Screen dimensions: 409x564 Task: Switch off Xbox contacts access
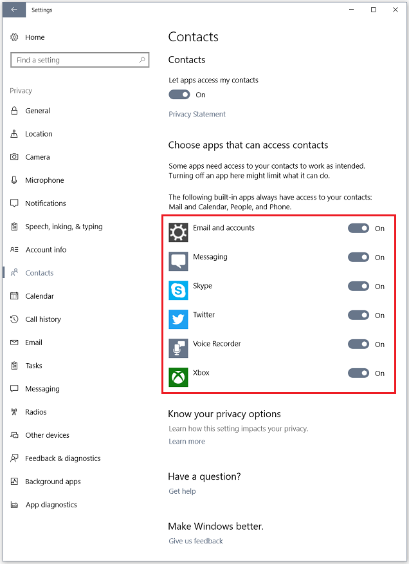(x=358, y=373)
